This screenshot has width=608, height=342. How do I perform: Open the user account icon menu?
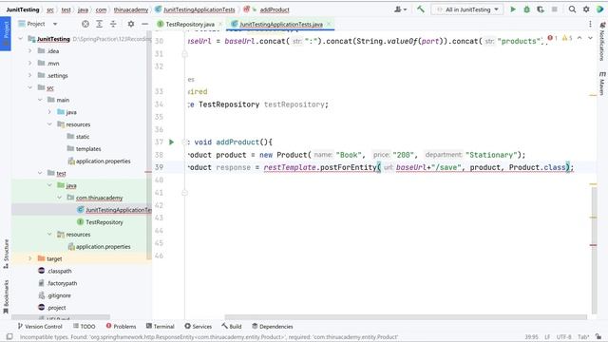[x=400, y=9]
